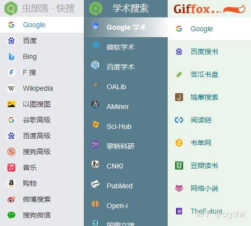Click the Google Scholar icon
Image resolution: width=251 pixels, height=226 pixels.
(95, 26)
